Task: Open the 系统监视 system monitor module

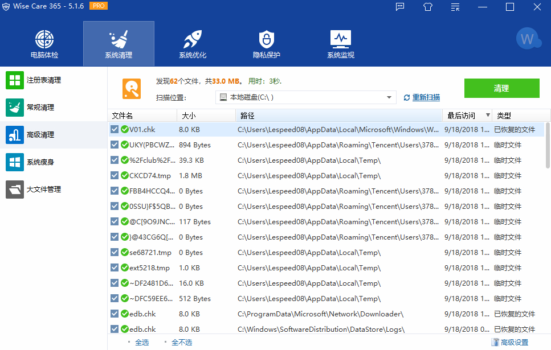Action: point(341,44)
